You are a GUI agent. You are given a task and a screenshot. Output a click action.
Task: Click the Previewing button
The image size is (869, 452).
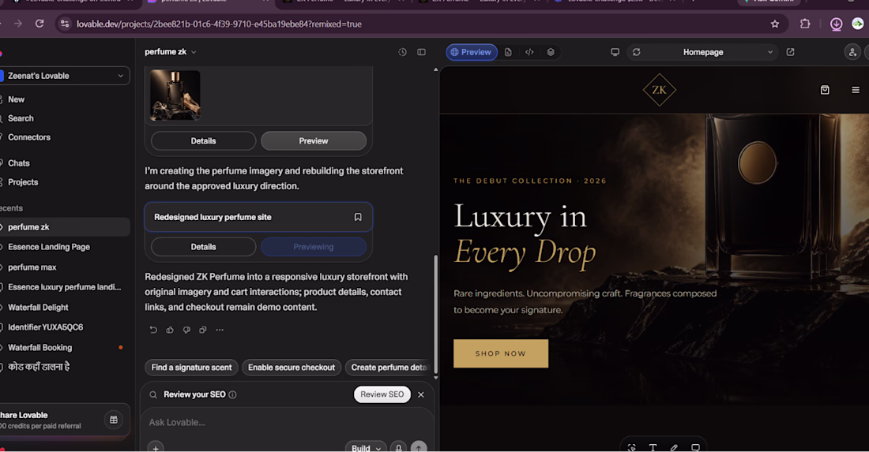[x=314, y=248]
